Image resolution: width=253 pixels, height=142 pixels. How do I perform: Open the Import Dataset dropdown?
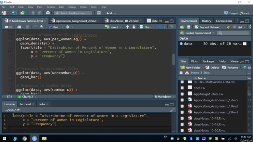pyautogui.click(x=209, y=27)
